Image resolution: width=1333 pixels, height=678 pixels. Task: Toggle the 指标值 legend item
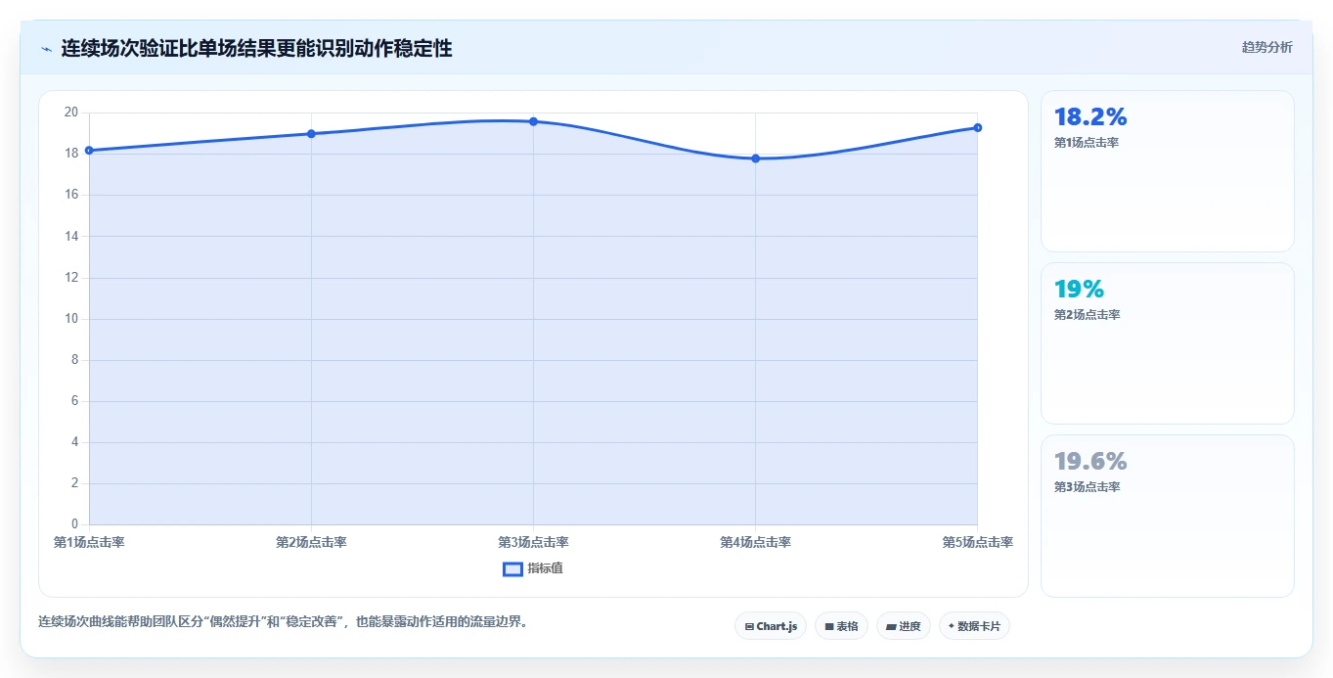click(533, 568)
